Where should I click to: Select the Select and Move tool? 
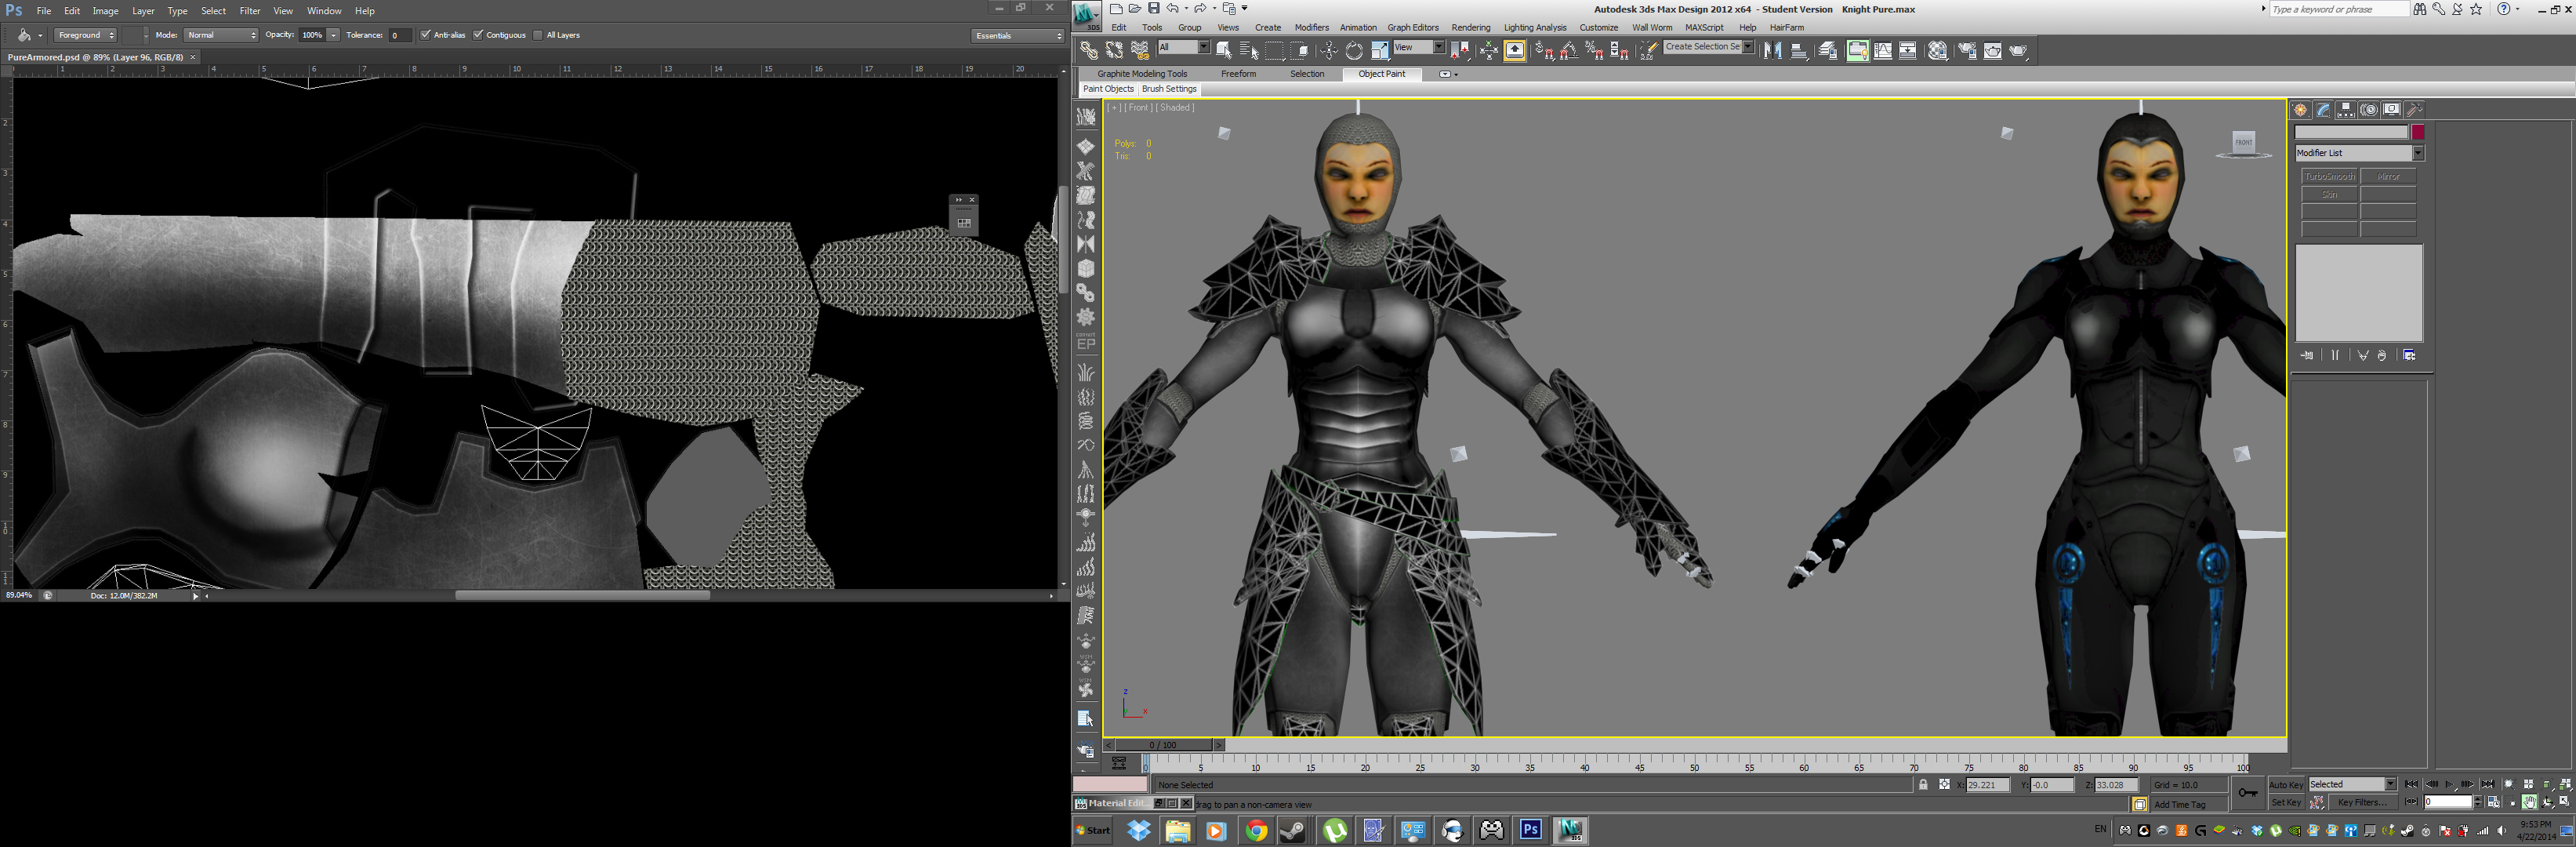pyautogui.click(x=1329, y=50)
